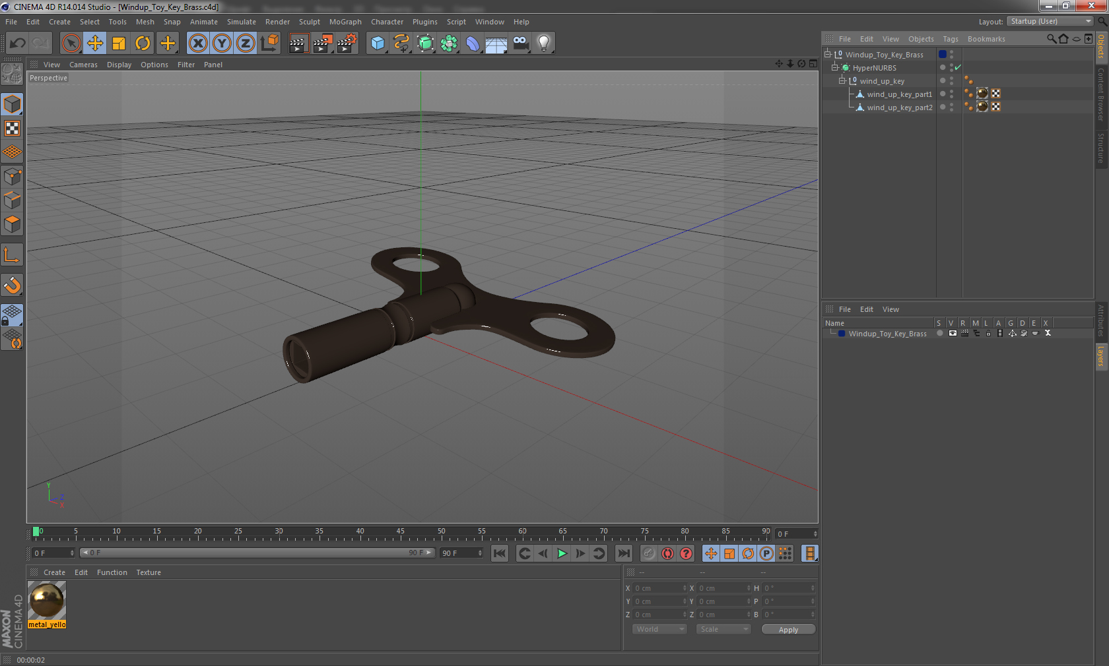The width and height of the screenshot is (1109, 666).
Task: Collapse Windup_Toy_Key_Brass root in tree
Action: 827,54
